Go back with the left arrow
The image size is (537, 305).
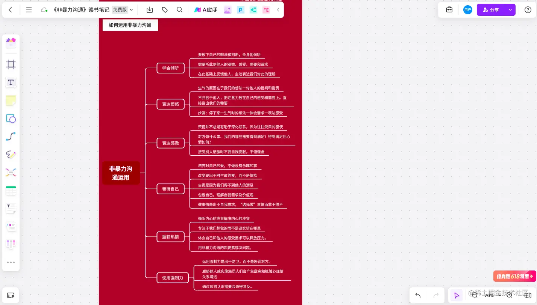(x=10, y=10)
